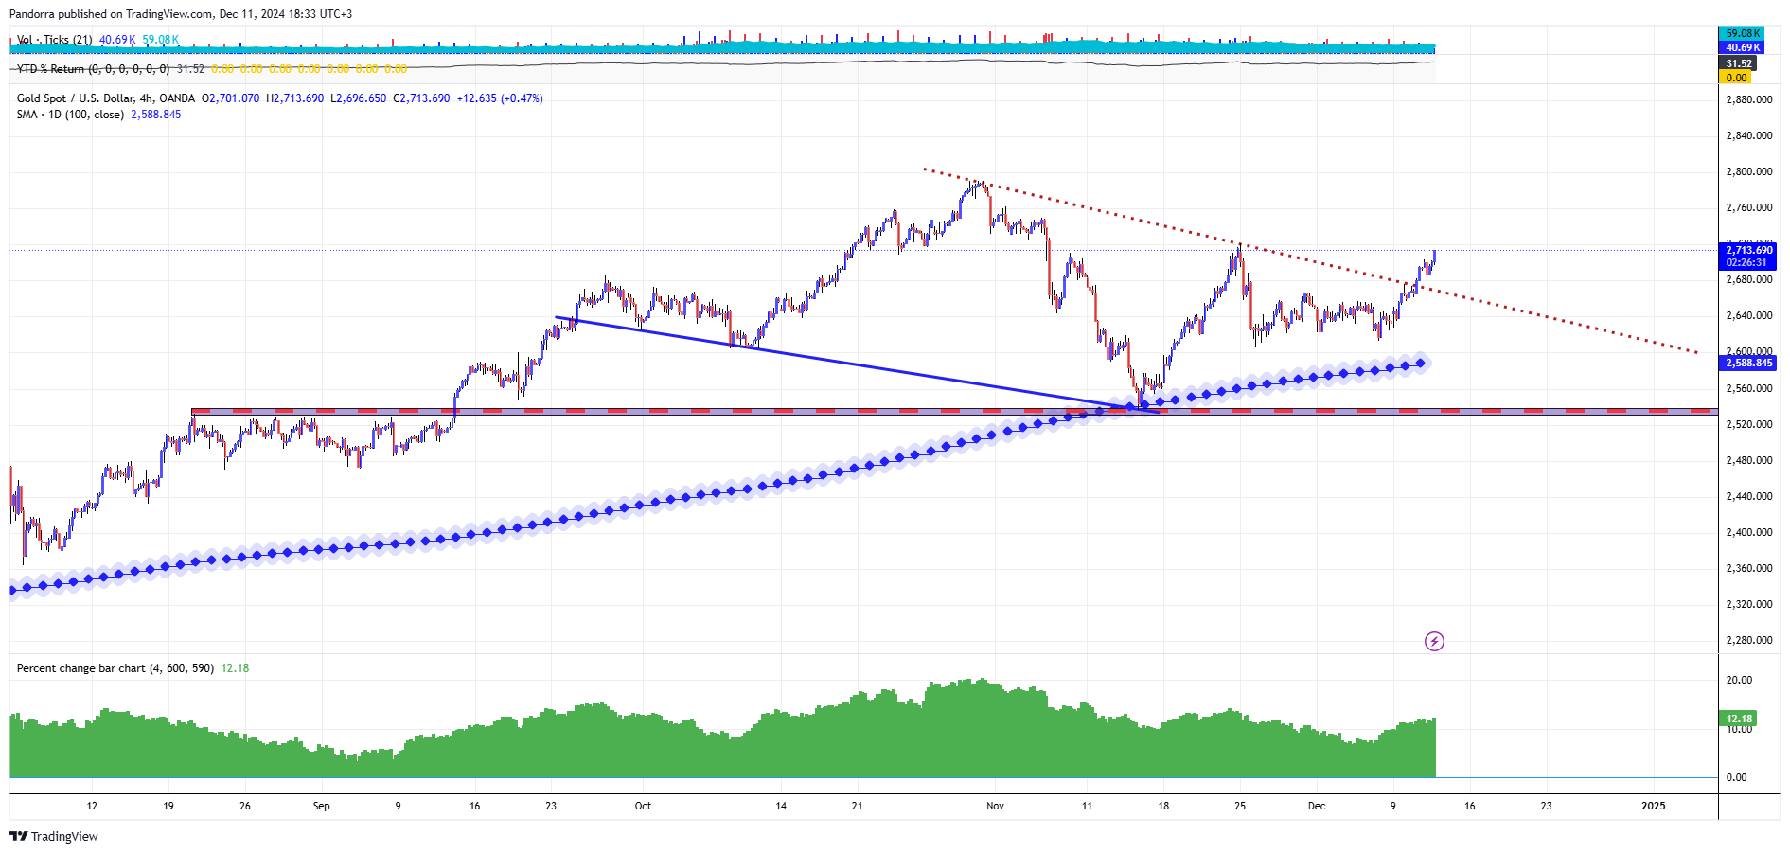
Task: Click the 2,640.000 price axis label
Action: coord(1749,315)
